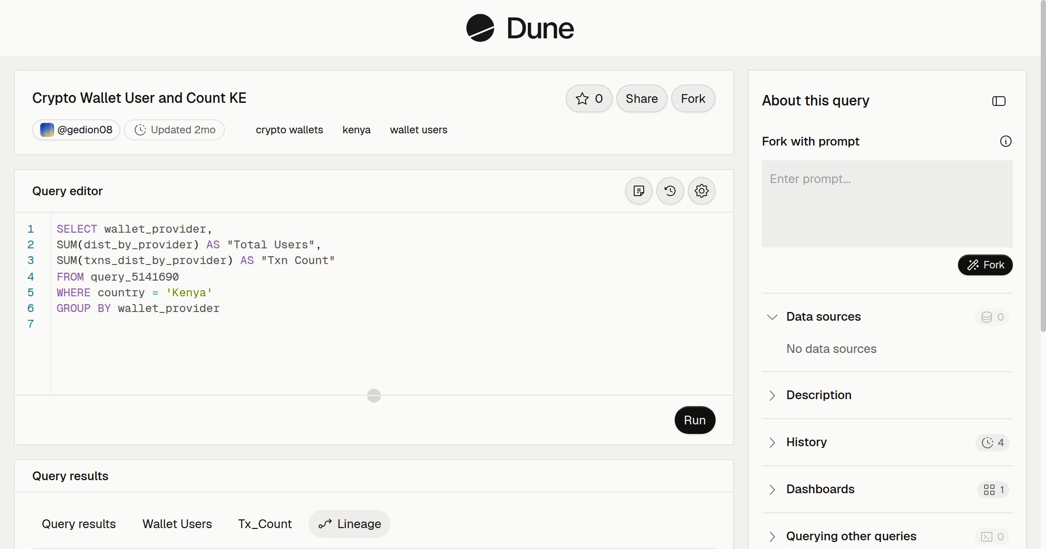Select the Lineage tab
The height and width of the screenshot is (549, 1046).
pos(350,524)
